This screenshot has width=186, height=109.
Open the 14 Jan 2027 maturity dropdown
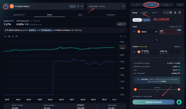click(x=106, y=6)
